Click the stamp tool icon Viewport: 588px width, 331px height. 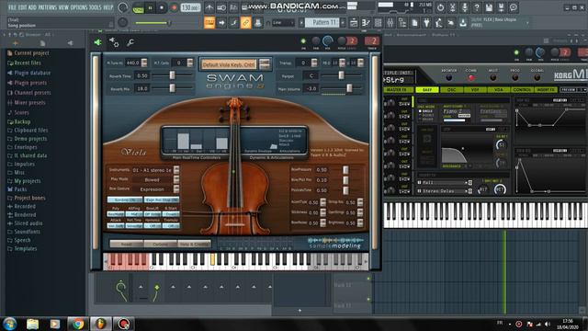(258, 22)
